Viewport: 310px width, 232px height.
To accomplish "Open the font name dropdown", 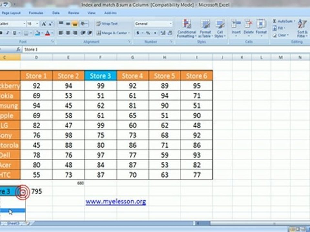I will click(x=24, y=24).
